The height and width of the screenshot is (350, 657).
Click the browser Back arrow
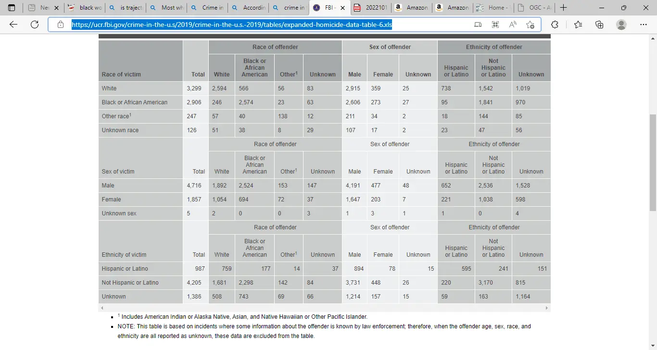[x=13, y=25]
